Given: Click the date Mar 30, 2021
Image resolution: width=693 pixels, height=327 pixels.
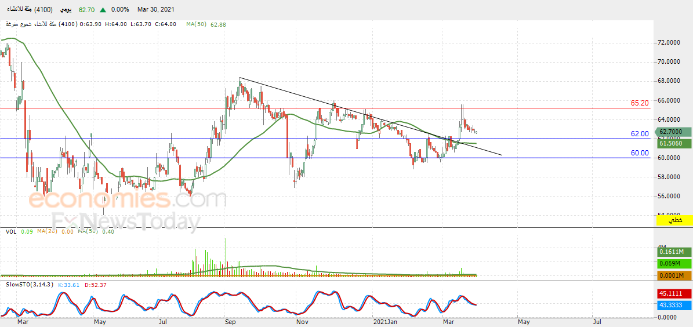Looking at the screenshot, I should pos(155,9).
